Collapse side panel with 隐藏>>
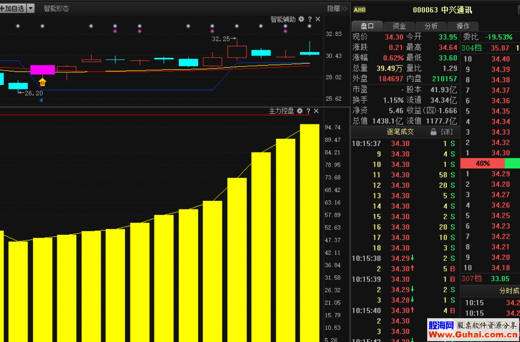This screenshot has width=520, height=342. [337, 8]
